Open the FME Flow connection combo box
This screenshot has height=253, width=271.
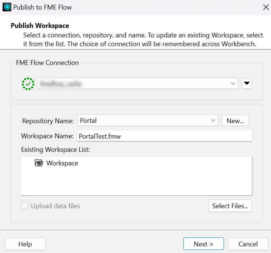click(x=138, y=84)
